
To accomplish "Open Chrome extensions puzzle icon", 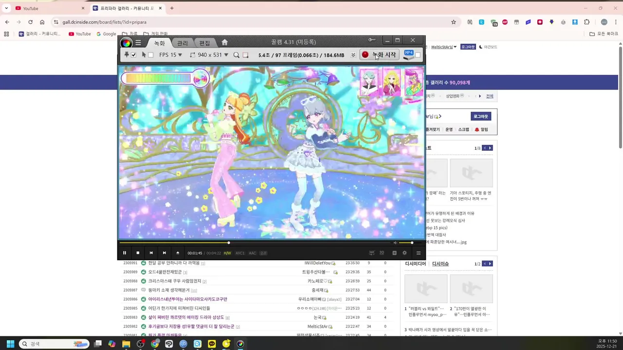I will 587,22.
